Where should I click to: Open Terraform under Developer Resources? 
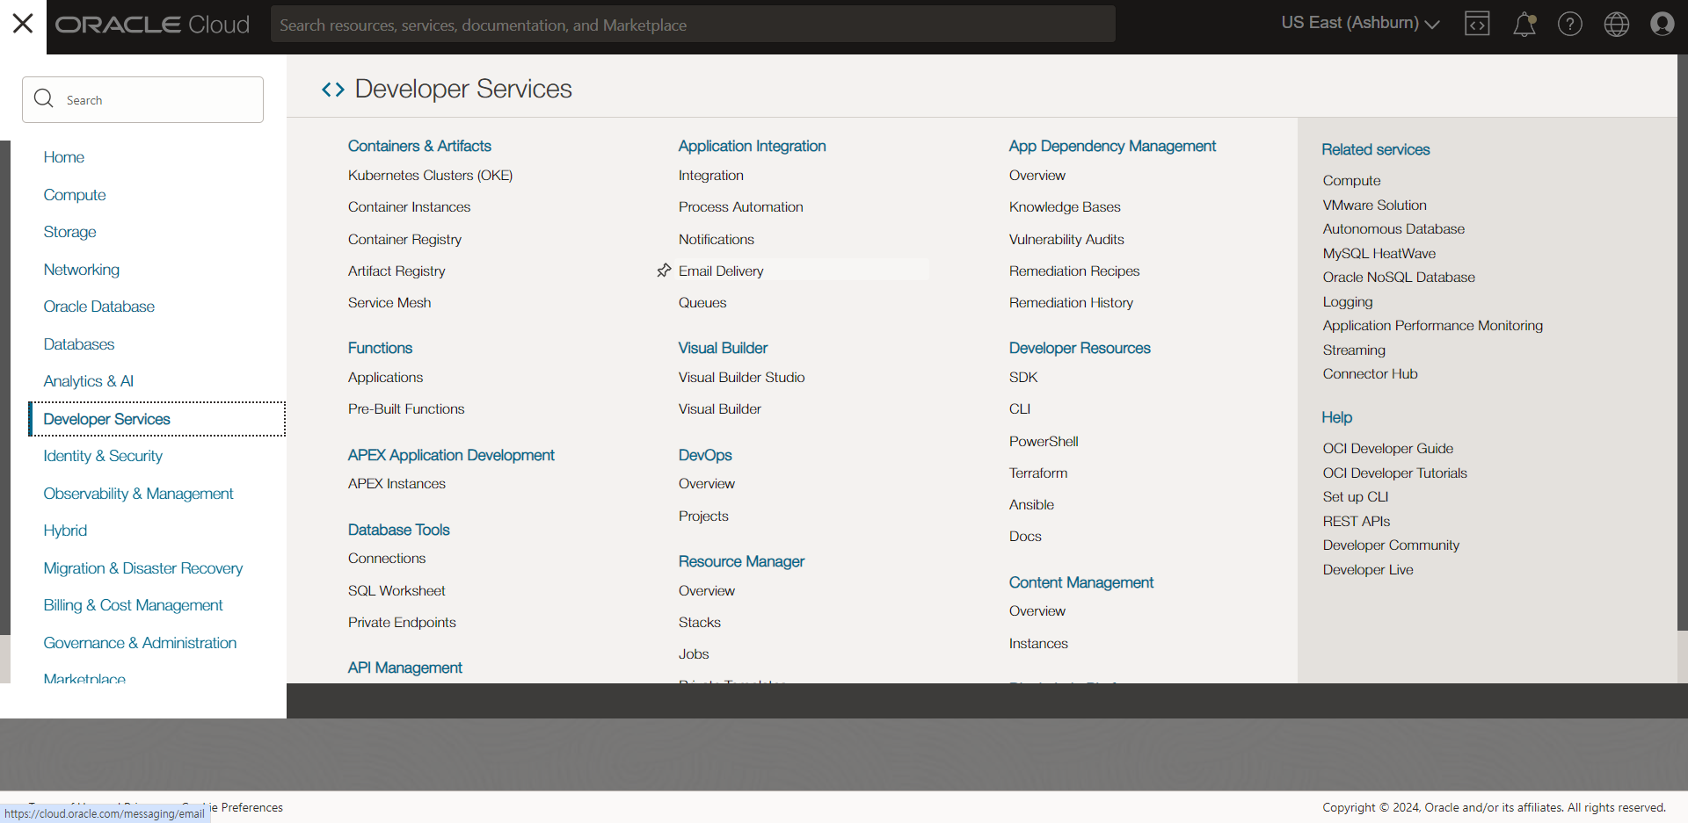tap(1038, 473)
